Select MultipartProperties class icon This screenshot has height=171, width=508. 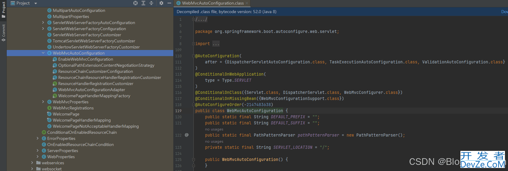49,16
